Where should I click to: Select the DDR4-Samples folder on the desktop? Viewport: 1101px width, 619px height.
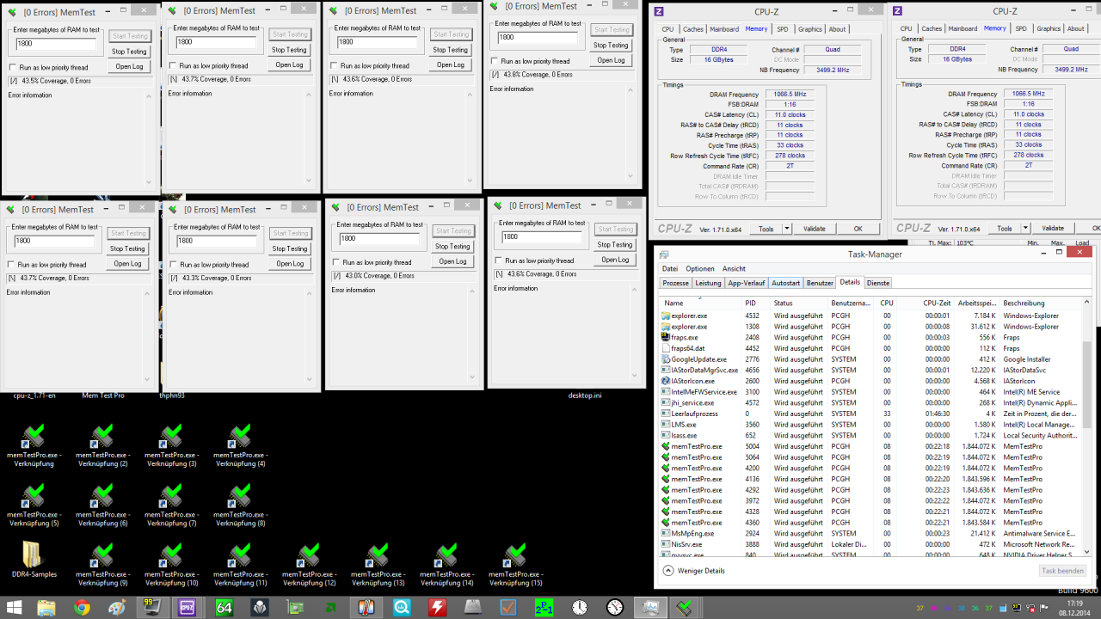click(x=34, y=561)
